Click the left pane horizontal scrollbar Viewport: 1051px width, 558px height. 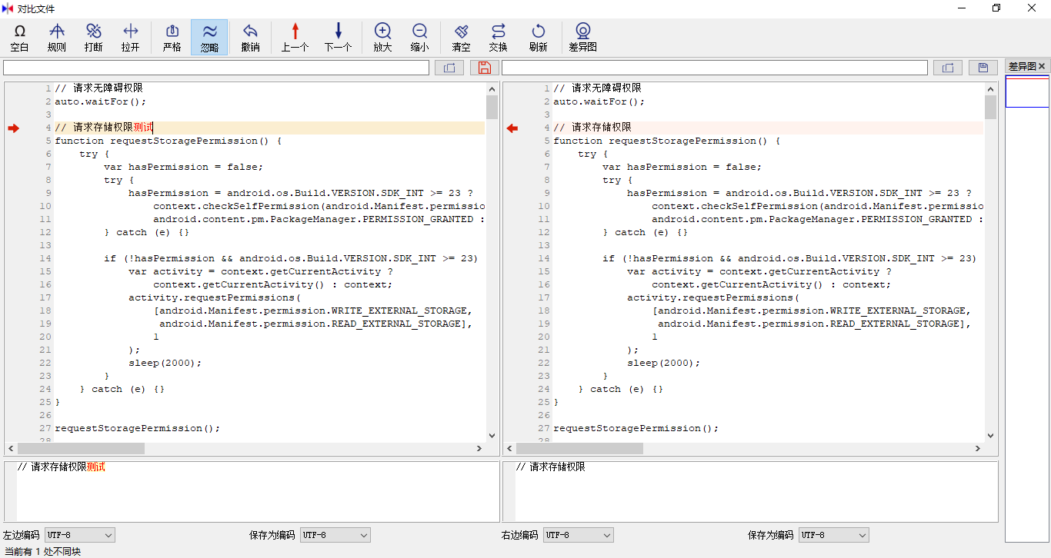point(246,448)
